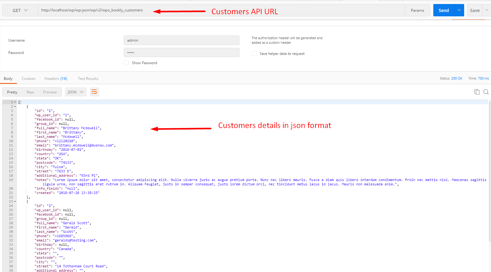The image size is (491, 272).
Task: Copy the response body using the copy icon
Action: pyautogui.click(x=477, y=92)
